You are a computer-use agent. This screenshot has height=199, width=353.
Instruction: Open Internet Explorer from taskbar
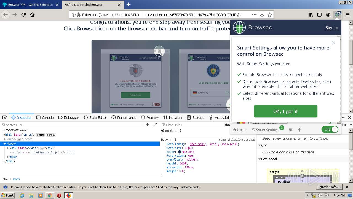22,195
